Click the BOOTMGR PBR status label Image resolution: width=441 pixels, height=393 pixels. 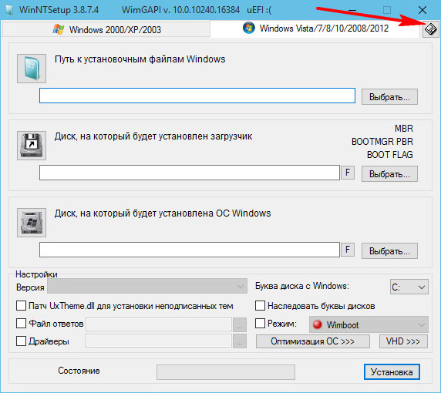click(x=382, y=141)
